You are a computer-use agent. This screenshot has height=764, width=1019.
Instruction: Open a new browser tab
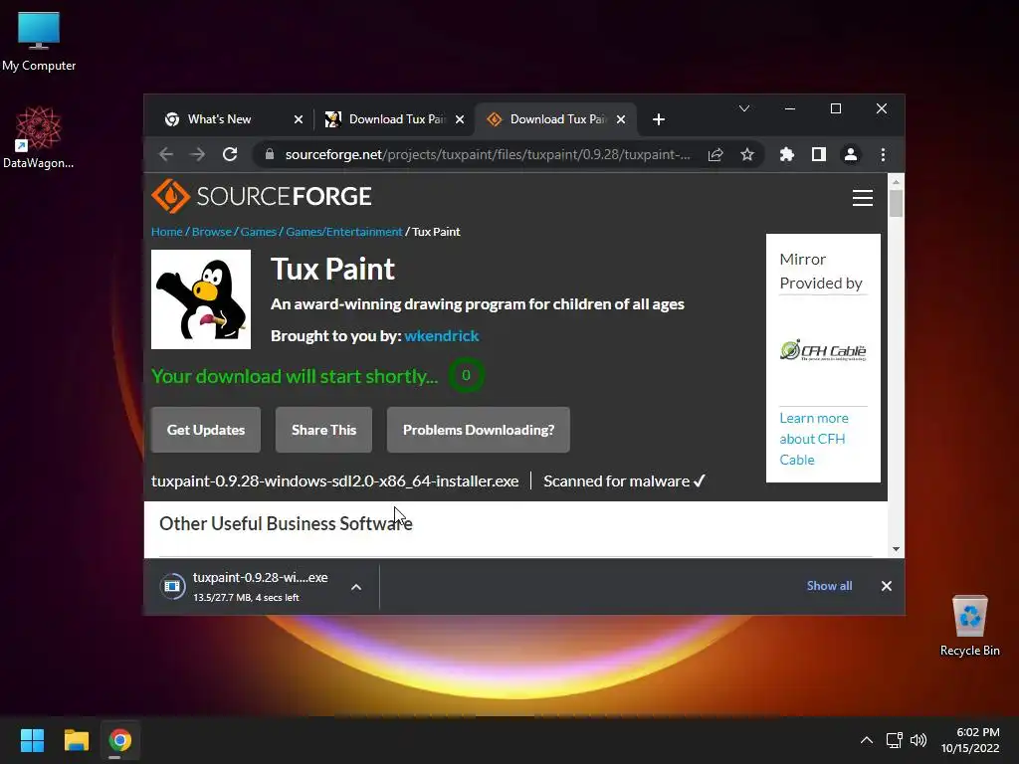click(x=659, y=119)
